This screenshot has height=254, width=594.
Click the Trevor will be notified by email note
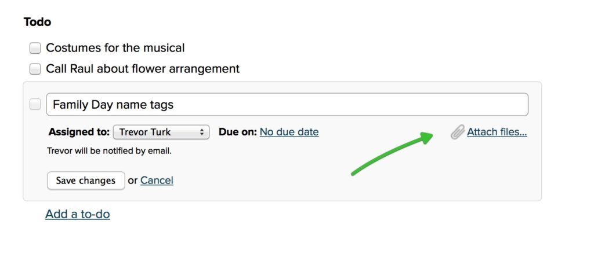109,151
